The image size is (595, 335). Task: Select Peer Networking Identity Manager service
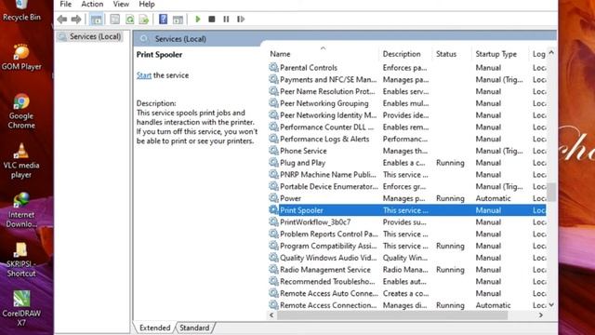coord(328,114)
